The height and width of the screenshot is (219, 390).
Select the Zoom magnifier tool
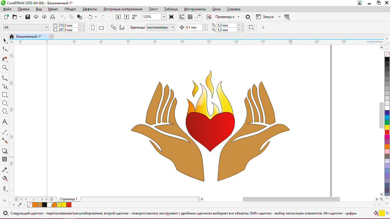click(5, 68)
